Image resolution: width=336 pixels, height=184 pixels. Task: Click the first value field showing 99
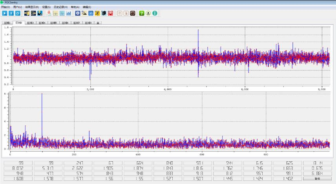tap(18, 163)
